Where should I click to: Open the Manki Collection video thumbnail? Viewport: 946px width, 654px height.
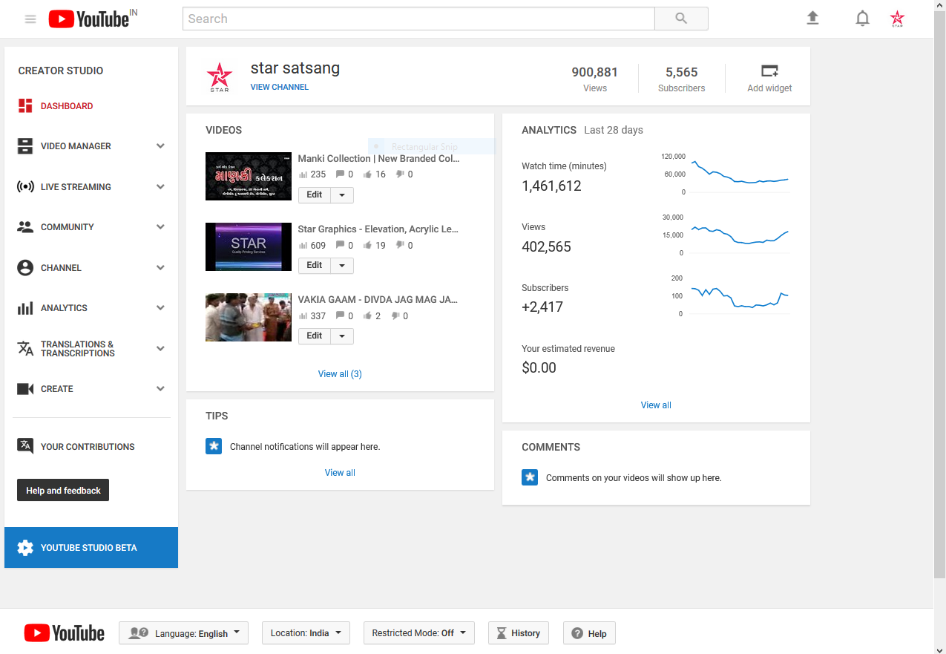(249, 176)
